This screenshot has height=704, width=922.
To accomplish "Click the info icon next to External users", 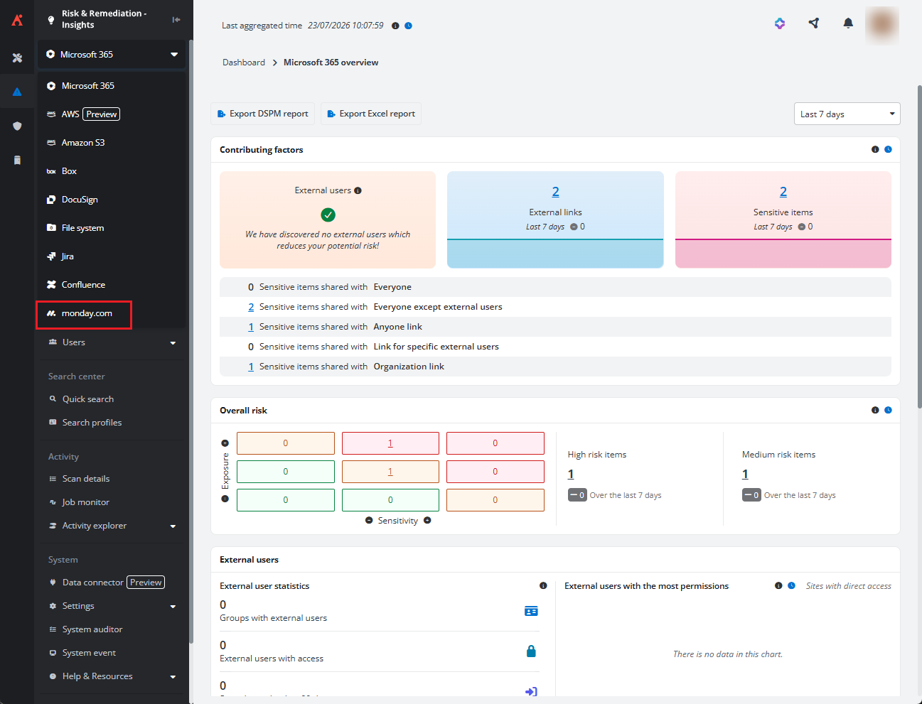I will tap(358, 190).
